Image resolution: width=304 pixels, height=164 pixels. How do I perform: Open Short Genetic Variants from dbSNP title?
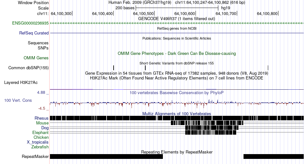point(177,63)
